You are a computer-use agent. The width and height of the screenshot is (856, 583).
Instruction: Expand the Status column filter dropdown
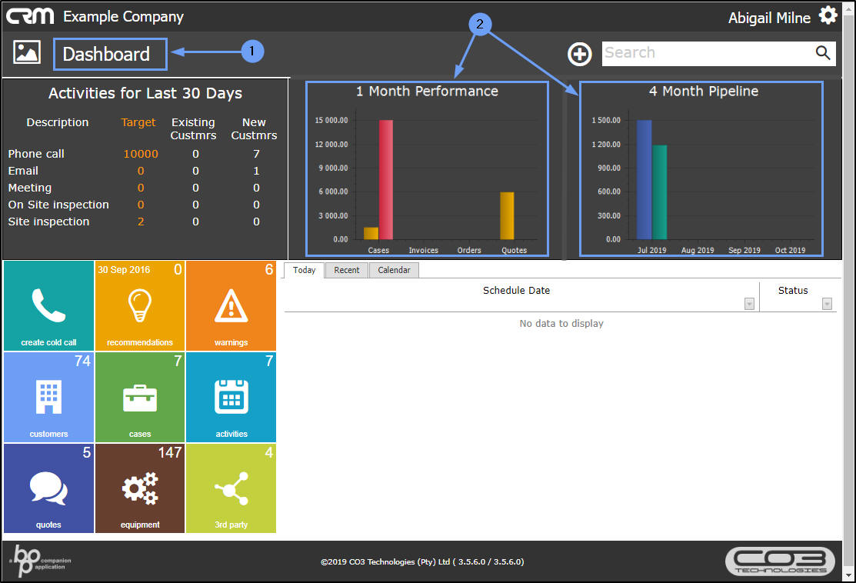tap(827, 304)
